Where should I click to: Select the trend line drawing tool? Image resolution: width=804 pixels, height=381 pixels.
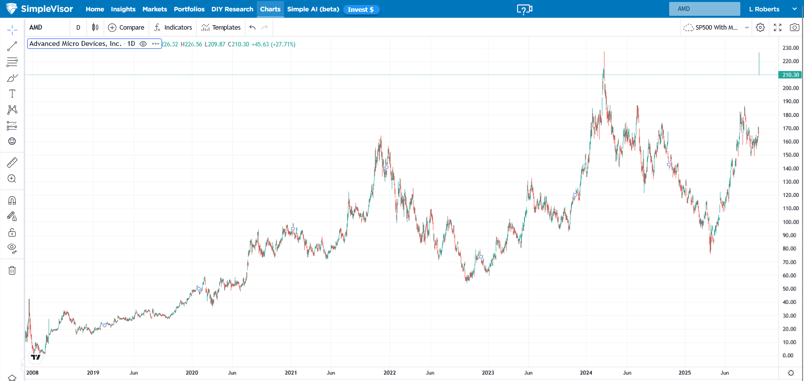coord(12,46)
